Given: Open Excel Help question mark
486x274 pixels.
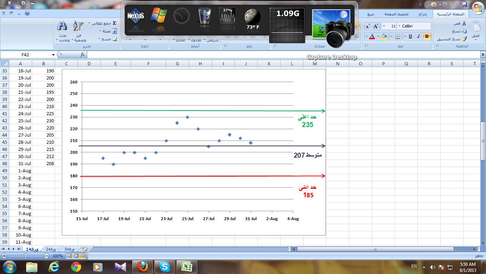Looking at the screenshot, I should coord(27,13).
